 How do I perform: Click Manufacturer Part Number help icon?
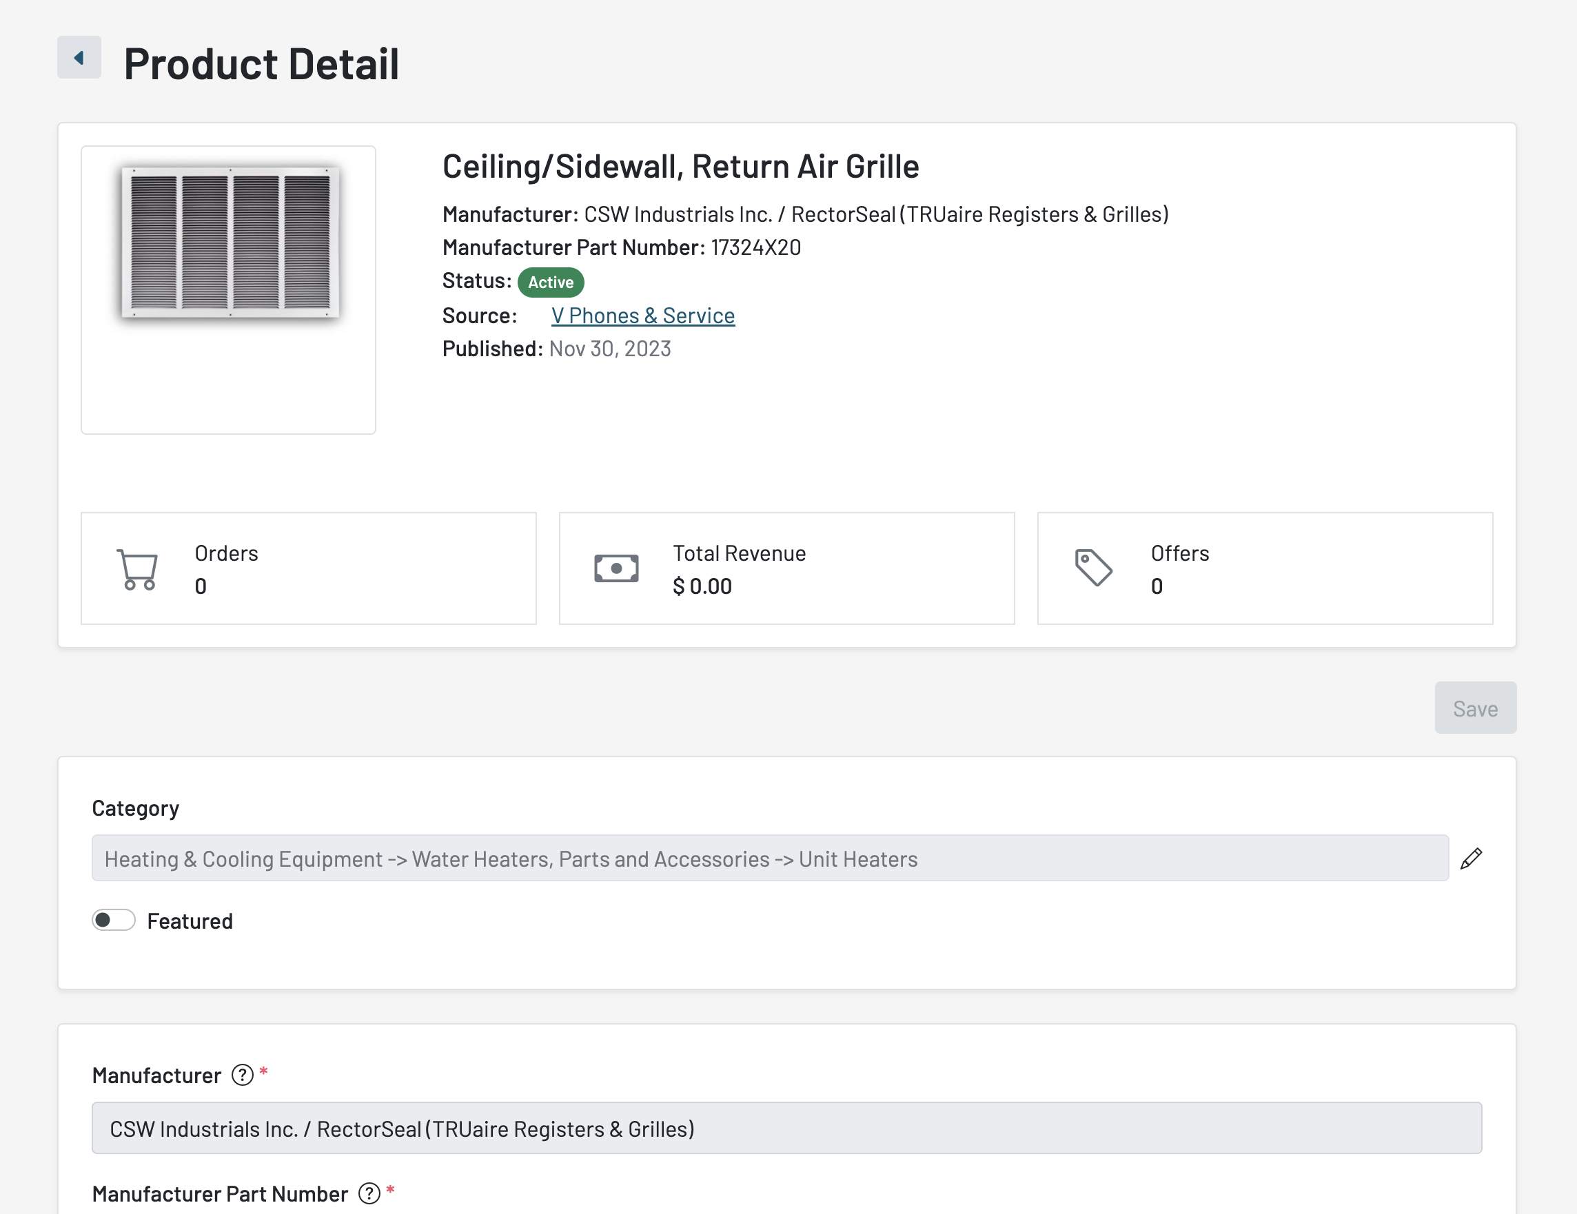click(369, 1193)
